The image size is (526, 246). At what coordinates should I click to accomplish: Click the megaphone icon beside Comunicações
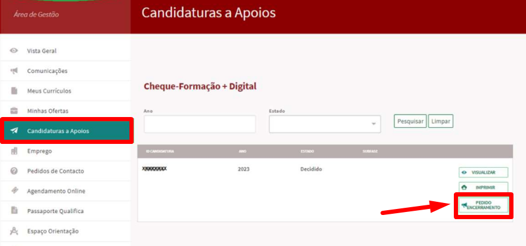click(x=14, y=71)
